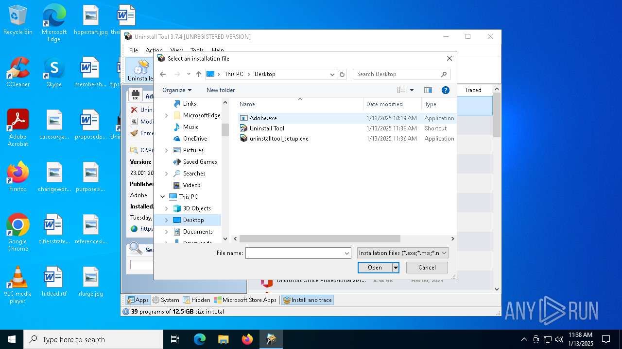Launch Firefox from the taskbar
The width and height of the screenshot is (622, 349).
[247, 339]
